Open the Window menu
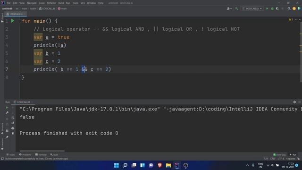The width and height of the screenshot is (302, 170). coord(91,3)
